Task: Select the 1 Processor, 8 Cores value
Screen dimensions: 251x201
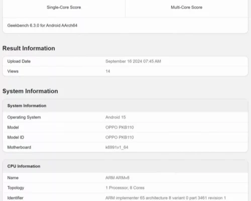Action: 125,188
